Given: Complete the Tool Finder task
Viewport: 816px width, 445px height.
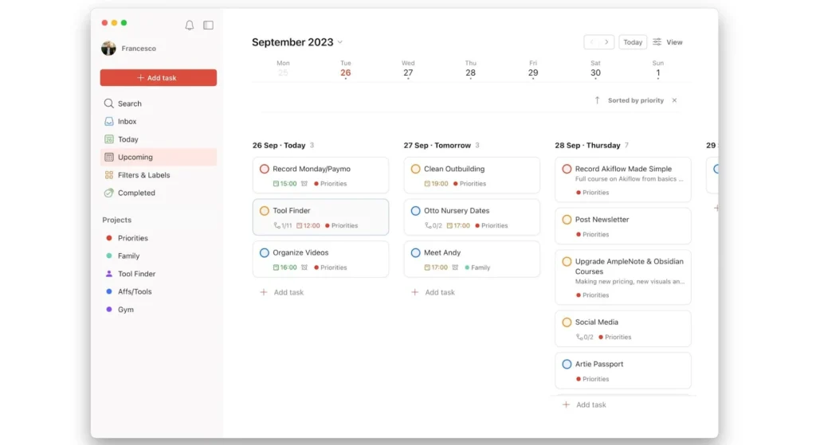Looking at the screenshot, I should click(265, 210).
